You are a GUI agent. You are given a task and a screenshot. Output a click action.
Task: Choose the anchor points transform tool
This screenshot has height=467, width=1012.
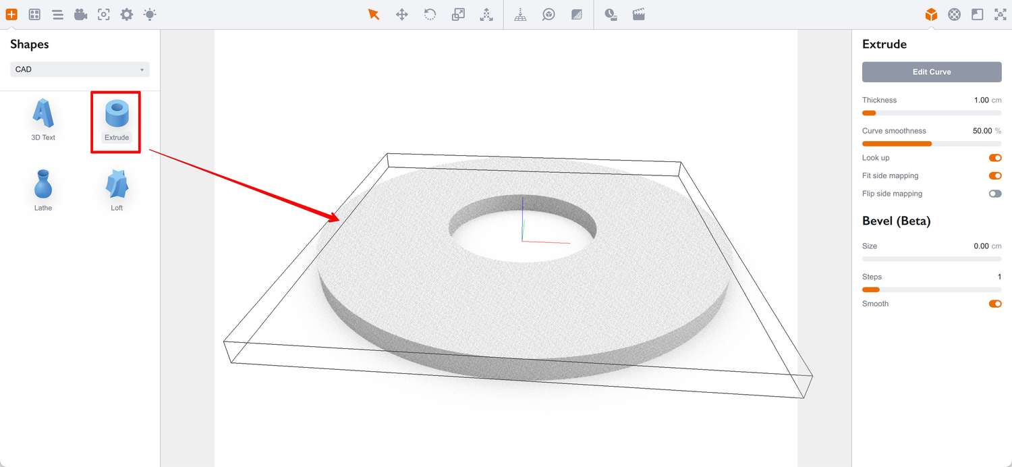point(486,14)
